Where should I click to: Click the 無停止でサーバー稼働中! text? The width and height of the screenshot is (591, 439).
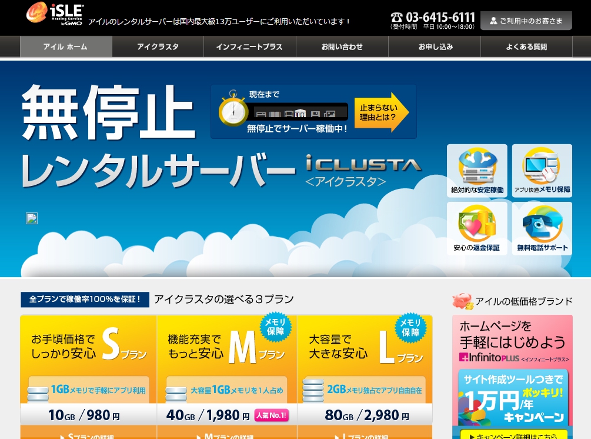(297, 129)
